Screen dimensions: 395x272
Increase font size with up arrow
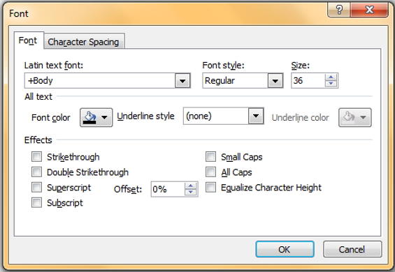point(331,77)
